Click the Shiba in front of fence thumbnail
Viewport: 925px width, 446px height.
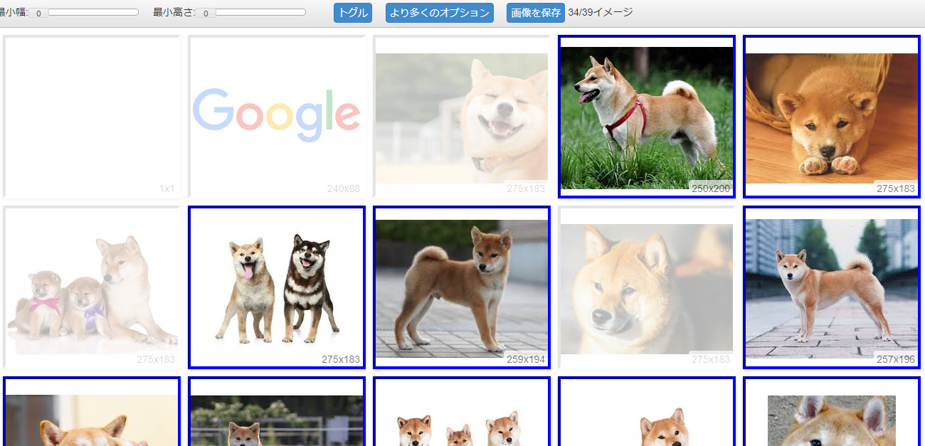(277, 420)
